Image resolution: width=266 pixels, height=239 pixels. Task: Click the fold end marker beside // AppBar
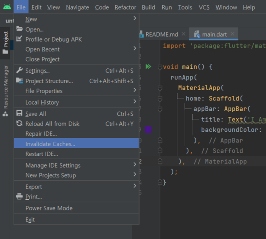(160, 140)
